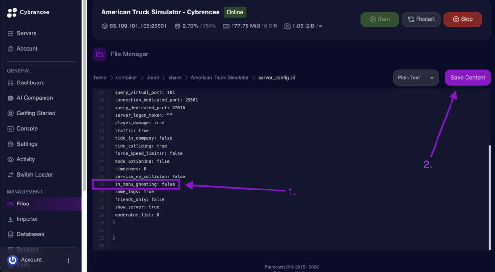Screen dimensions: 495x272
Task: Click line name_tags: true
Action: pyautogui.click(x=134, y=192)
